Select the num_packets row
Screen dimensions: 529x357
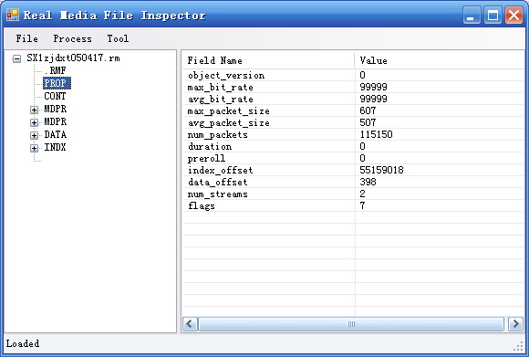(x=353, y=134)
